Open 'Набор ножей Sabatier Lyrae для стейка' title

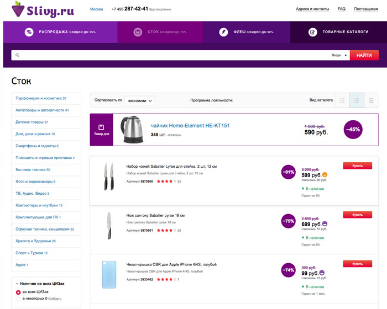(171, 167)
